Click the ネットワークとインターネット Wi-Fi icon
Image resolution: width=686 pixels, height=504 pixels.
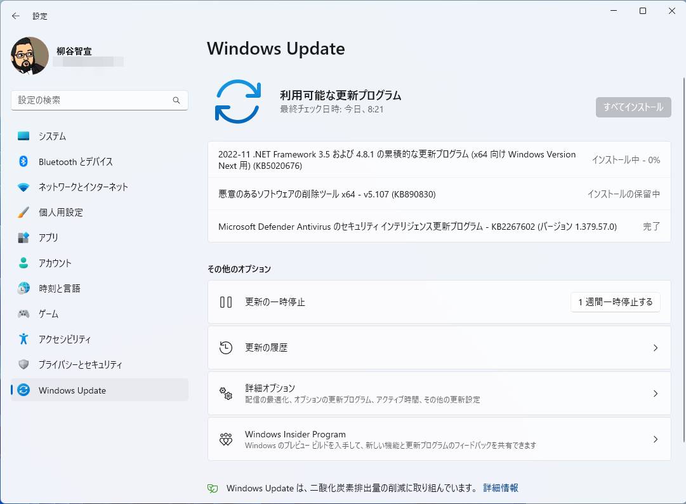23,187
